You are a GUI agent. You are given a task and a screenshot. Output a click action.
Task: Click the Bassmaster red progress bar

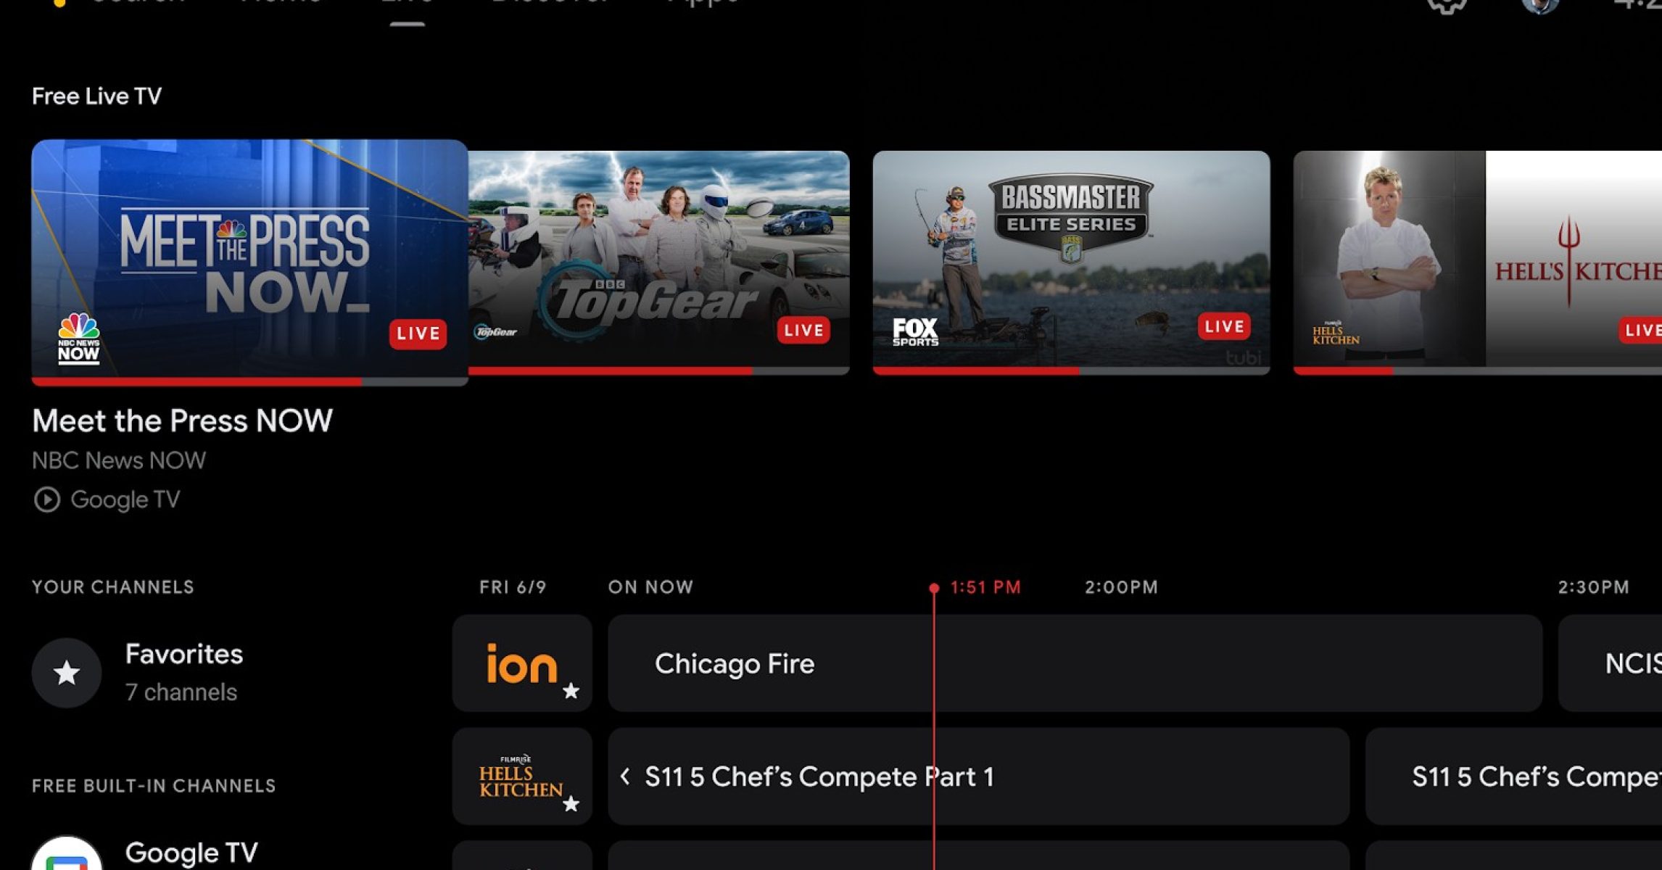[975, 370]
